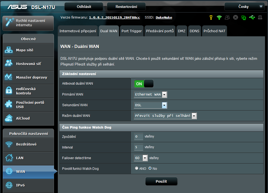
Task: Click the Restartování button
Action: coord(126,7)
